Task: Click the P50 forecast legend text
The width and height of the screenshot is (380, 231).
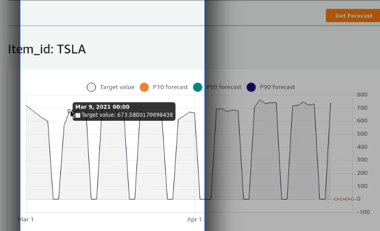Action: (x=224, y=87)
